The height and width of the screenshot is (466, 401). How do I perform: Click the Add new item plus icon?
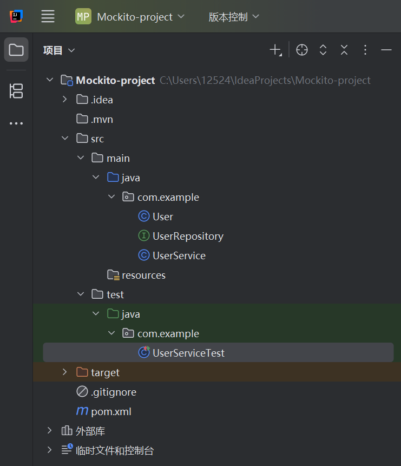click(x=275, y=49)
